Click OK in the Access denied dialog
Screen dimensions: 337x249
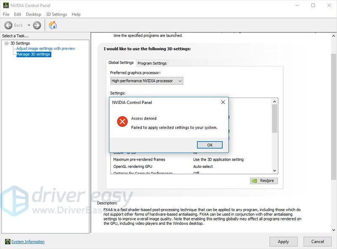coord(210,145)
